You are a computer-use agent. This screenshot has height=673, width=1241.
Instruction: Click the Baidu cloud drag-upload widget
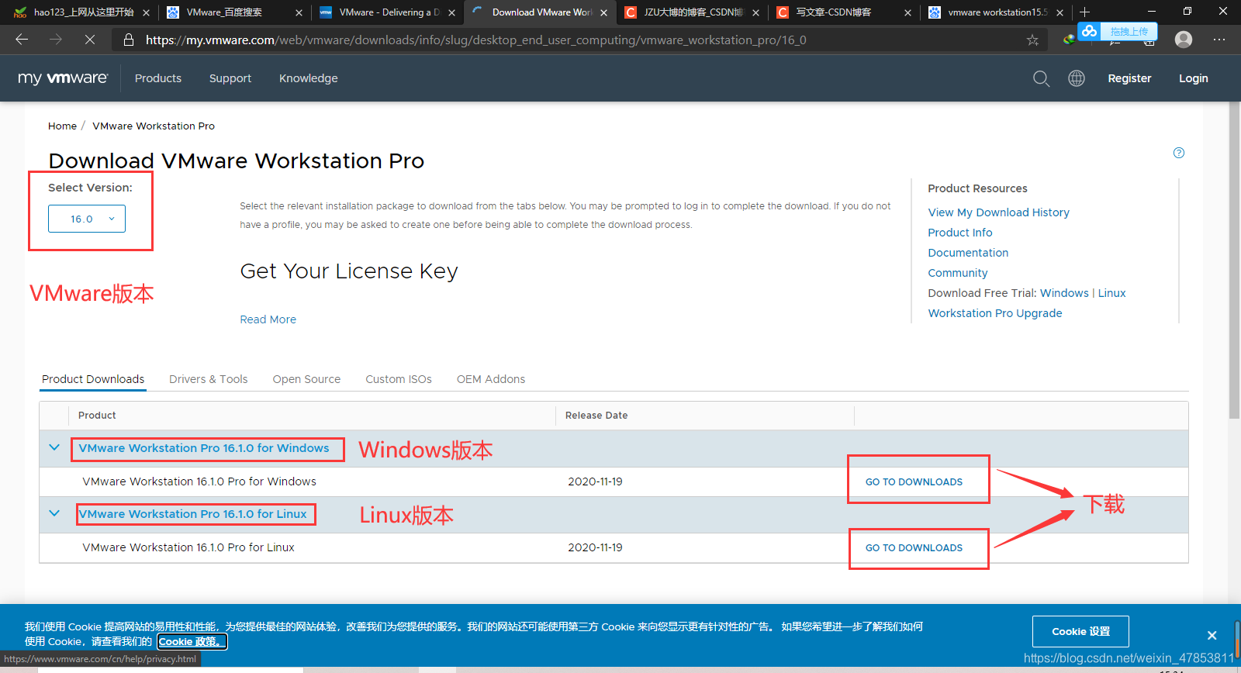1118,31
